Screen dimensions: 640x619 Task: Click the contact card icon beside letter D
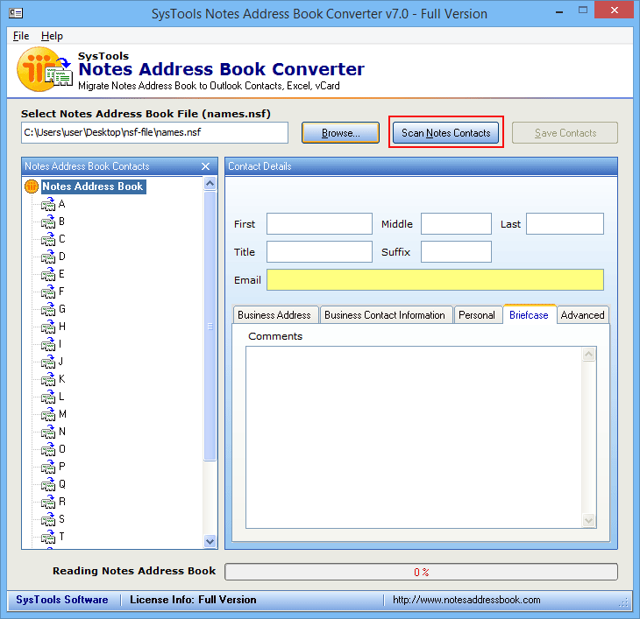48,257
